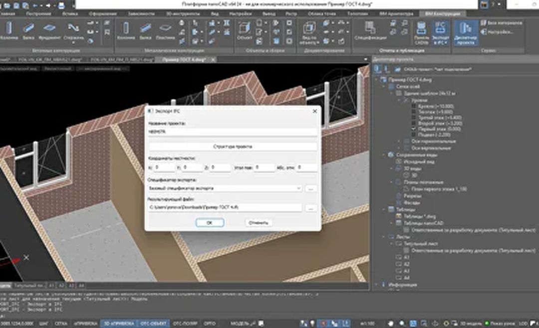539x328 pixels.
Task: Click the Структура проекта button
Action: click(233, 147)
